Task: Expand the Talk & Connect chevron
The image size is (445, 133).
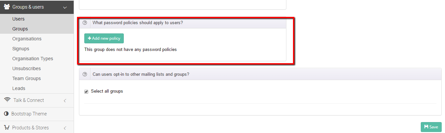Action: [65, 101]
